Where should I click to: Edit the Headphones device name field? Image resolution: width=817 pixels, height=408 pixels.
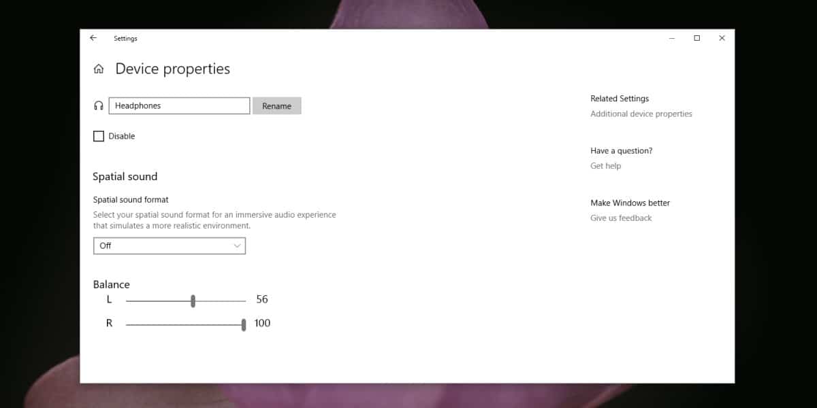click(x=179, y=105)
